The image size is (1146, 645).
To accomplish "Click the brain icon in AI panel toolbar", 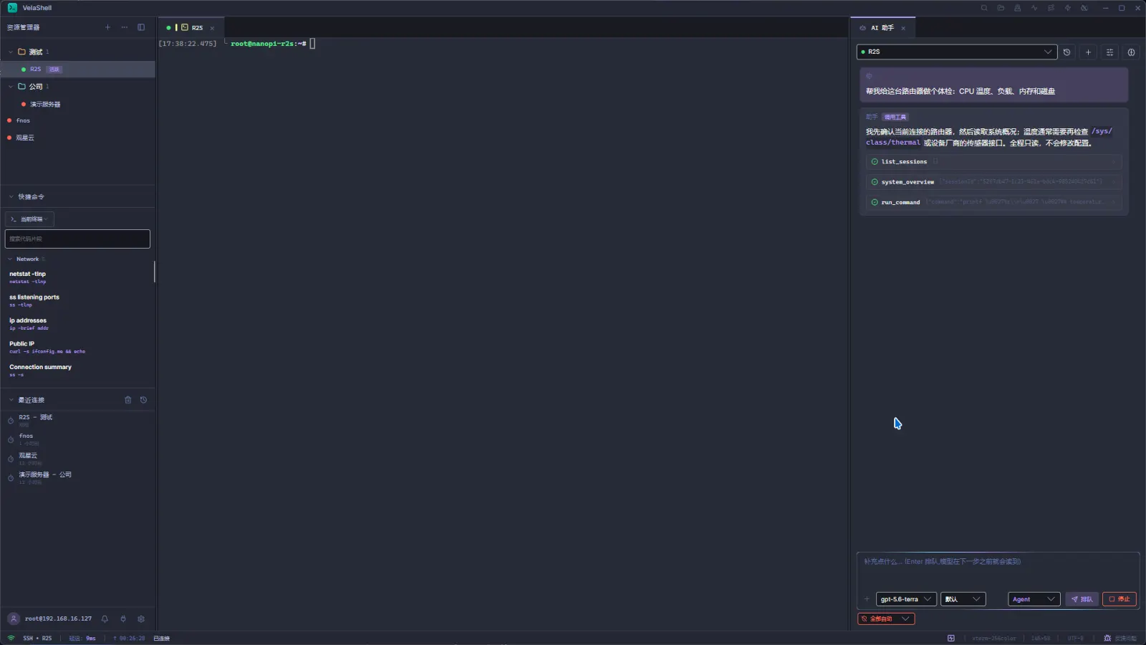I will tap(1131, 52).
